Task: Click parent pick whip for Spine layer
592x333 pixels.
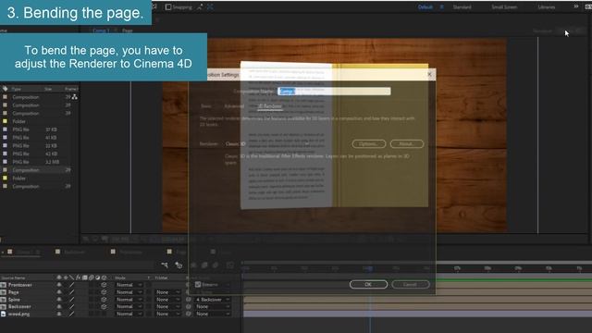Action: pos(189,300)
